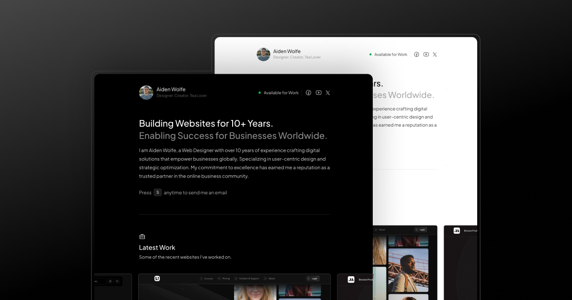The width and height of the screenshot is (572, 300).
Task: Click 'Designer, Creator, Tea Lover' in dark window
Action: (182, 96)
